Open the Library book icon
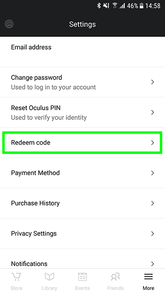 pyautogui.click(x=49, y=277)
